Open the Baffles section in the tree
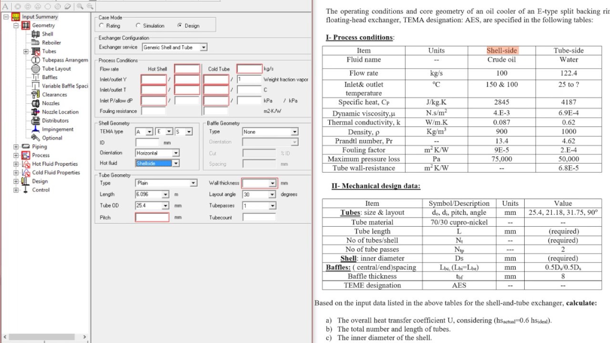The height and width of the screenshot is (343, 610). click(49, 77)
